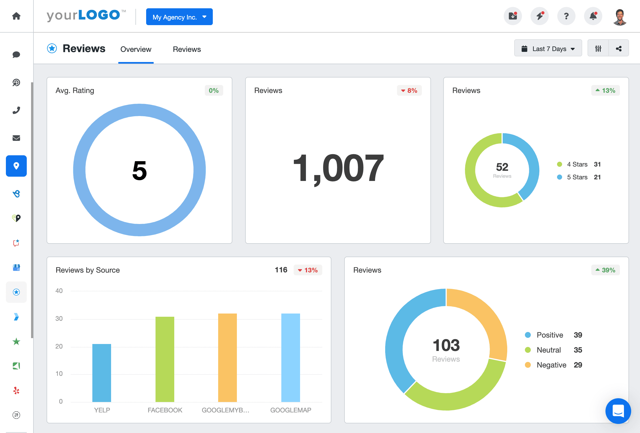Toggle the Negative legend item

pyautogui.click(x=551, y=365)
